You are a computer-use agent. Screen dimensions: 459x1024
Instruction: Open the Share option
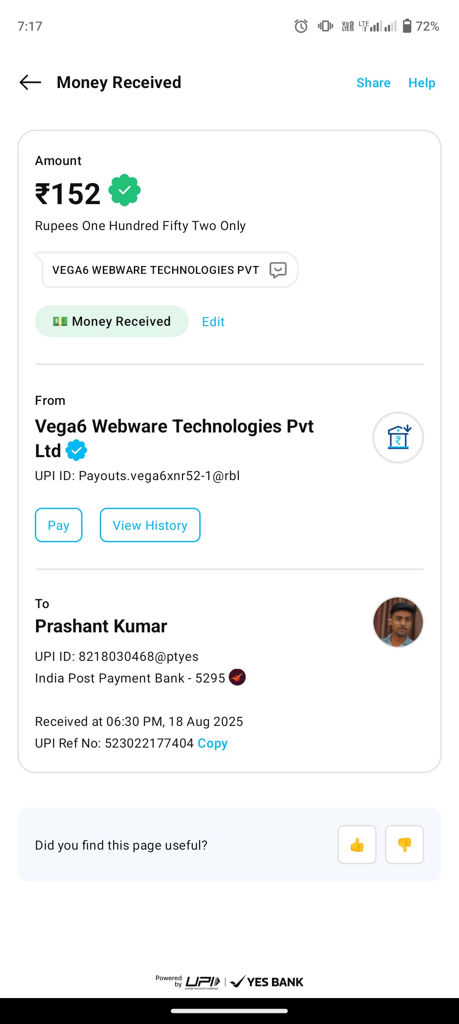pyautogui.click(x=373, y=83)
